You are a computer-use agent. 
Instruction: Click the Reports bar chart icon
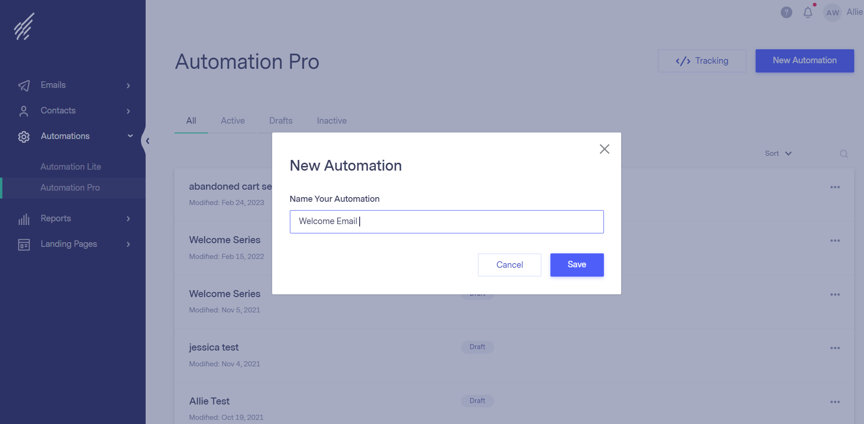[24, 219]
